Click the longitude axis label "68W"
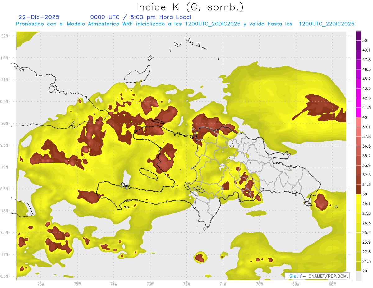Screen dimensions: 373x288 coord(332,284)
